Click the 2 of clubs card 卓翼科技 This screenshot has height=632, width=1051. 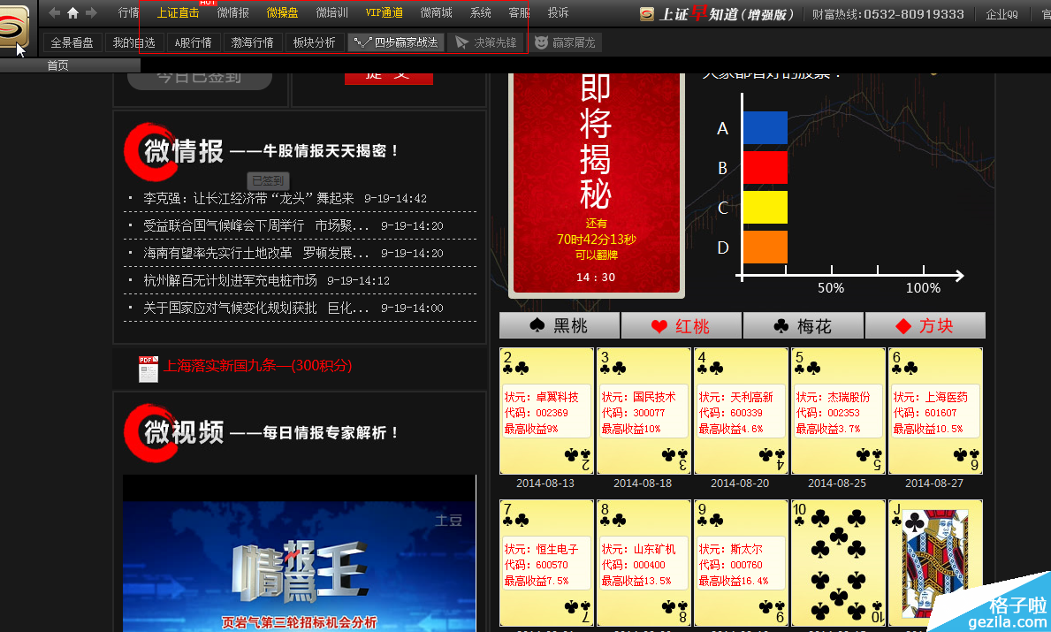click(546, 411)
